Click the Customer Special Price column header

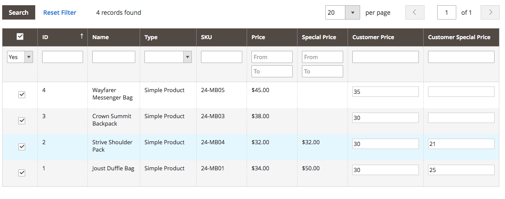tap(461, 37)
